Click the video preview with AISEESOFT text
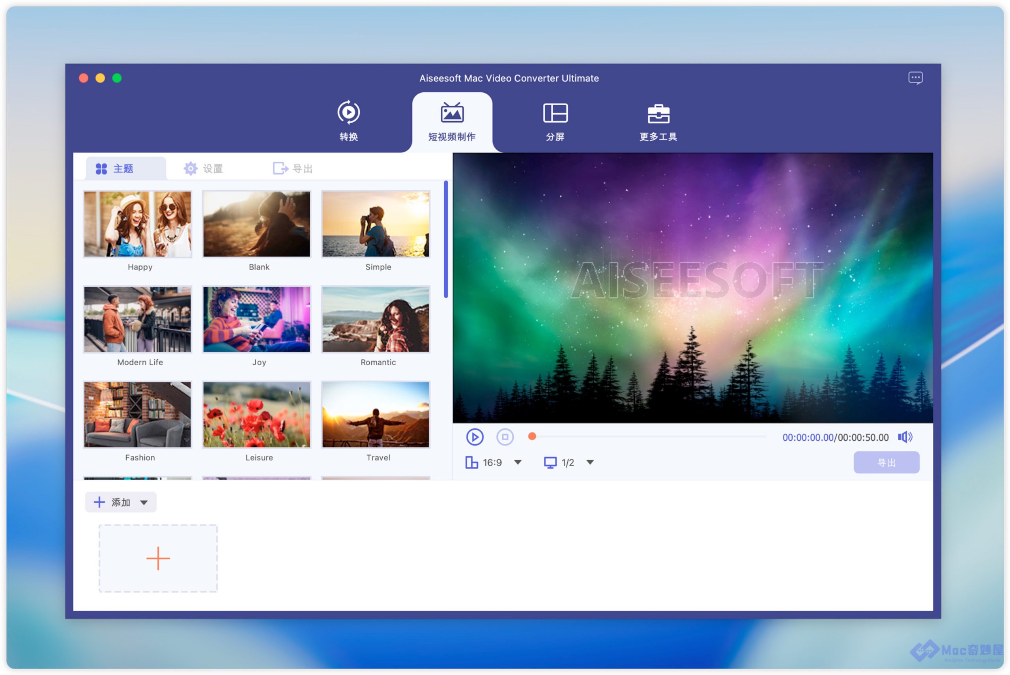The height and width of the screenshot is (675, 1010). tap(692, 288)
